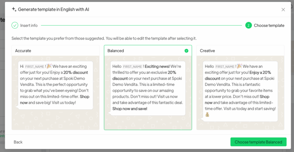Click the AI sparkle icon in the title
Viewport: 294px width, 152px height.
pos(14,9)
